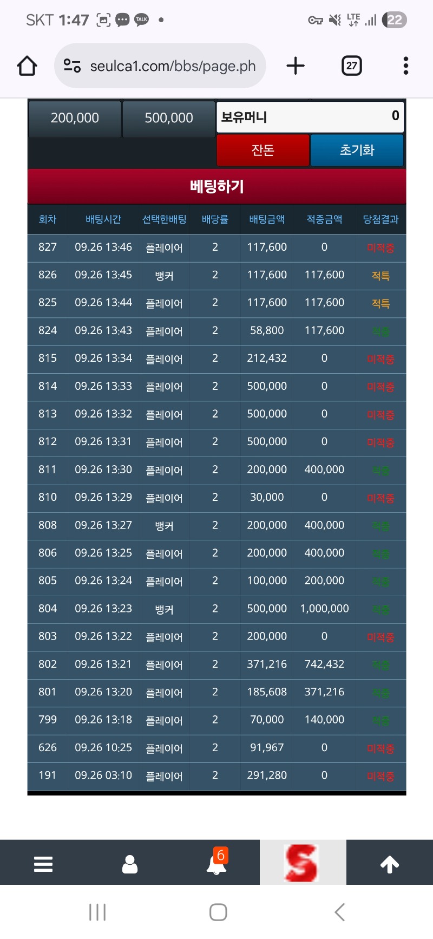
Task: Click the 당첨결과 column header
Action: click(380, 219)
